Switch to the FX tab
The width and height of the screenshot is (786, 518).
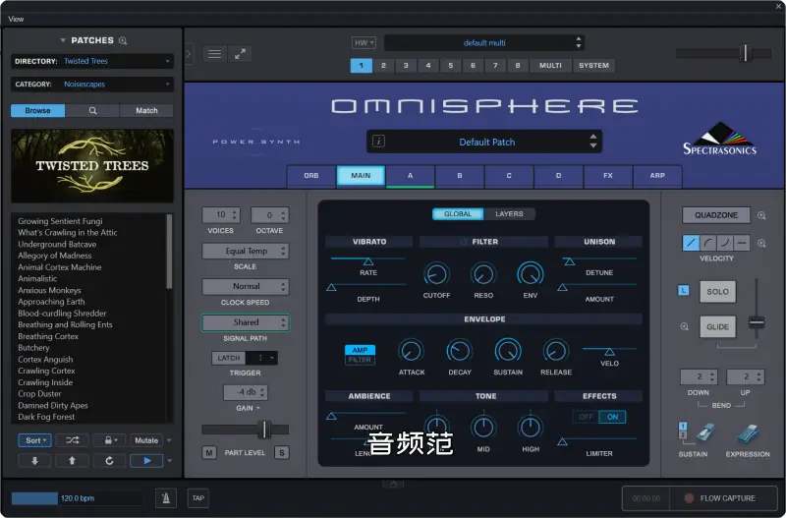point(607,176)
